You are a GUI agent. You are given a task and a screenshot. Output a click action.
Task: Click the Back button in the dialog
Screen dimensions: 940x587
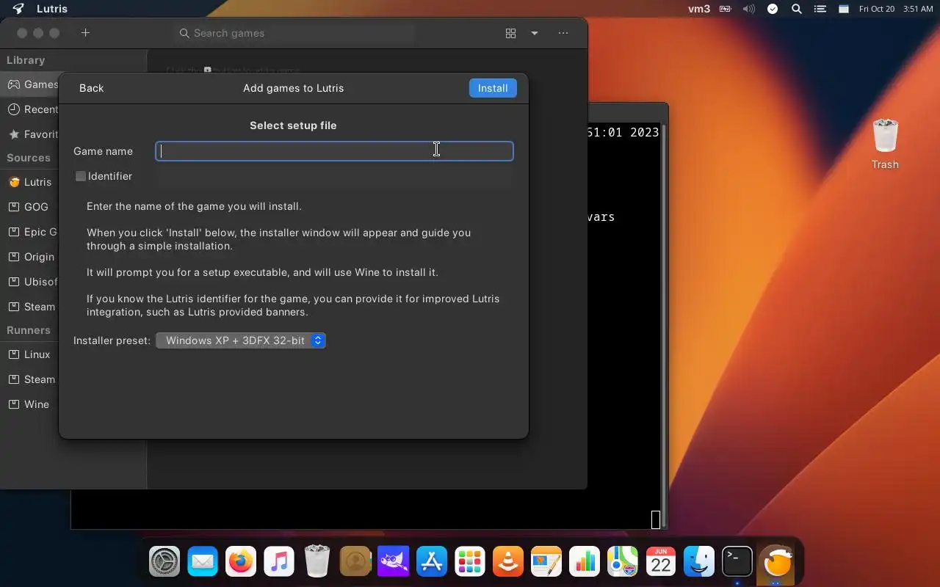point(91,88)
